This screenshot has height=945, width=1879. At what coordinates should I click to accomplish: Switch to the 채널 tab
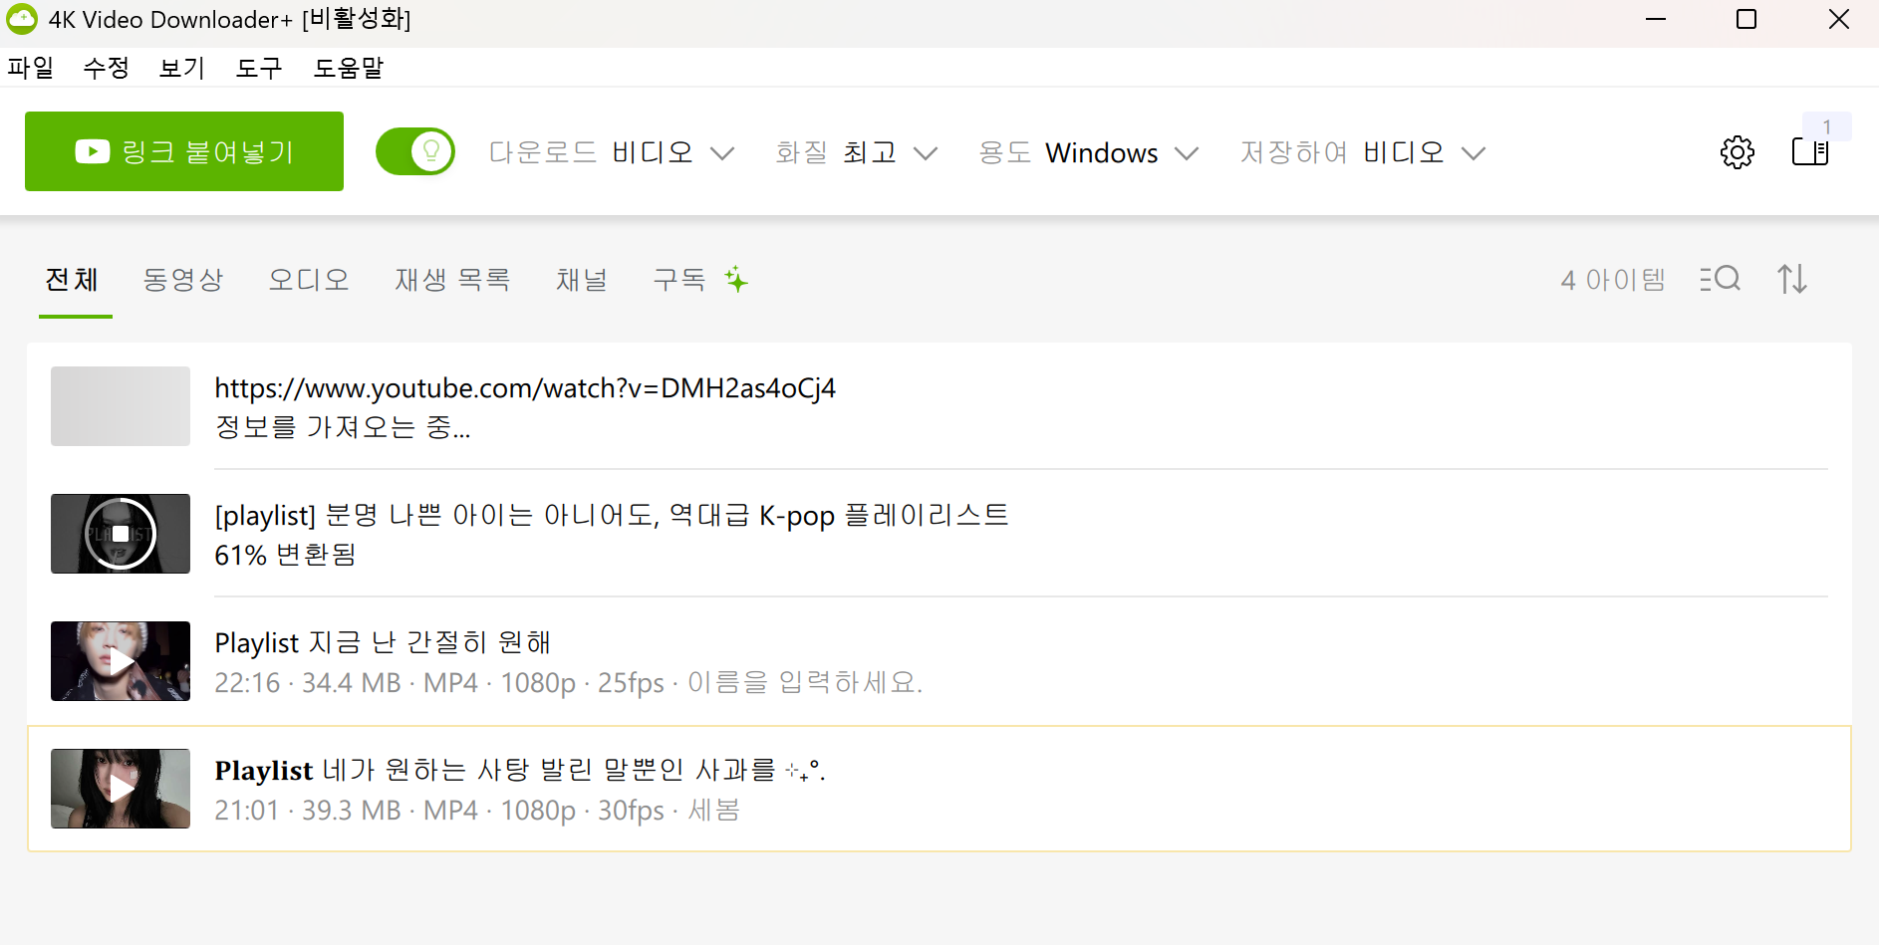[582, 280]
